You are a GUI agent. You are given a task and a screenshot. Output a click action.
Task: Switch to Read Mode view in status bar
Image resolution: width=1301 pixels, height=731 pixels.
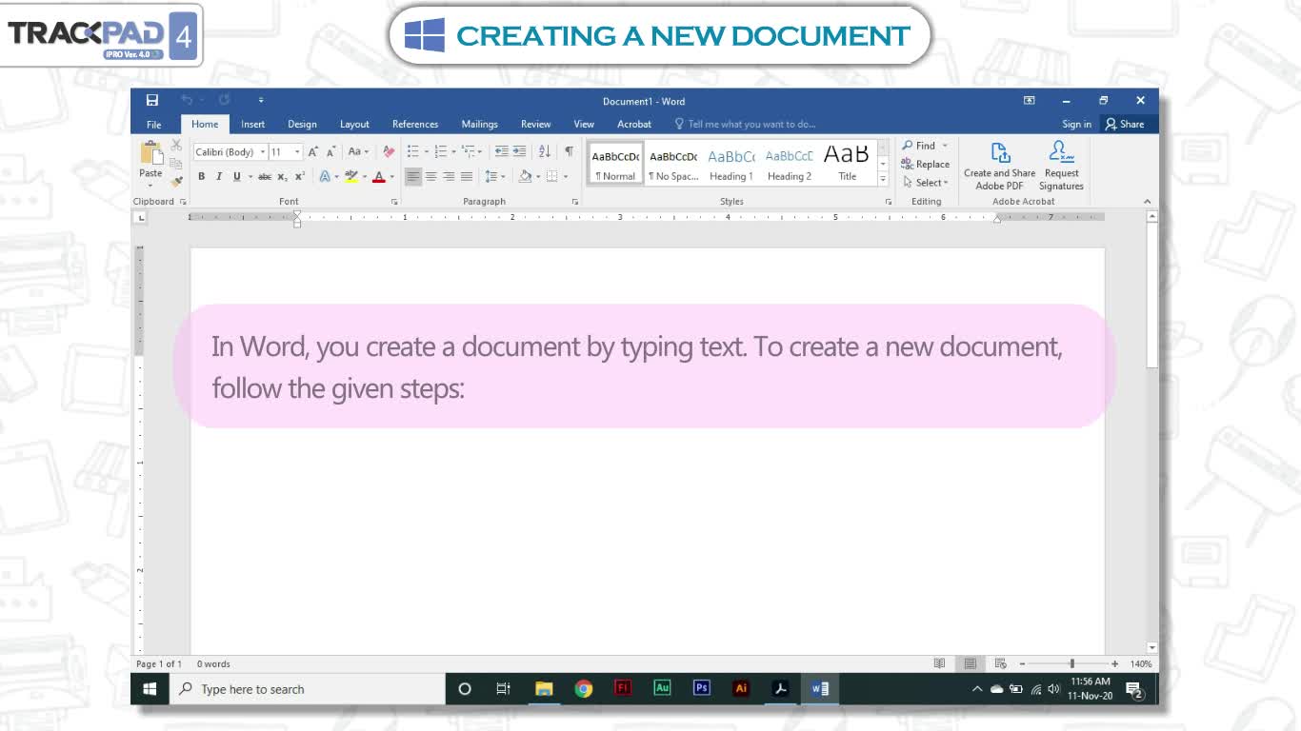coord(939,663)
